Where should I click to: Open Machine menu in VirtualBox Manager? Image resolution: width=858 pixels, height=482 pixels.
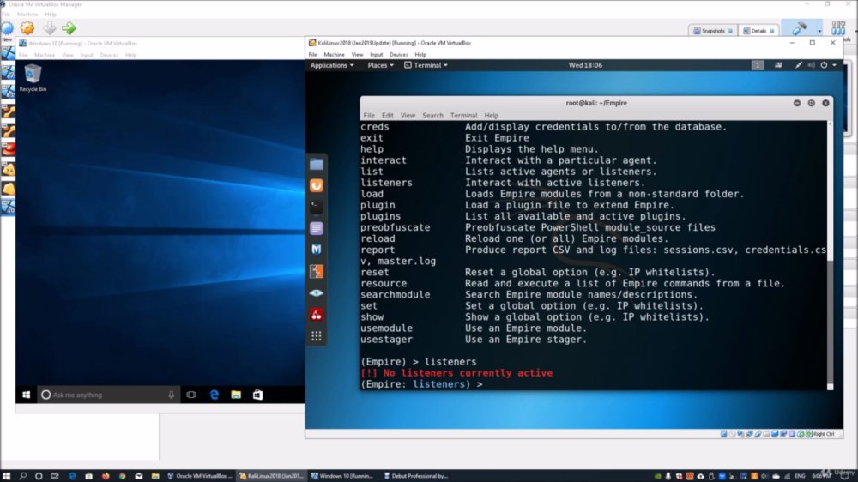[27, 15]
